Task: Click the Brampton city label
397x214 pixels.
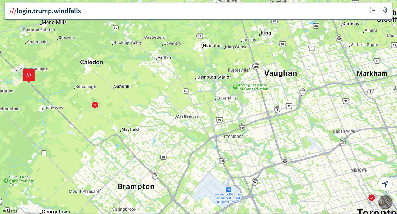Action: click(136, 186)
